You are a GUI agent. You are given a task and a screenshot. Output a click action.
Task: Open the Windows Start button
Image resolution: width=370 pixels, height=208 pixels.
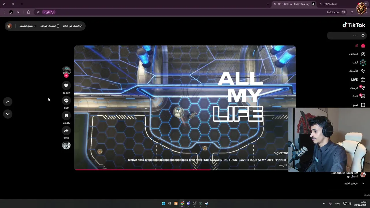click(163, 203)
